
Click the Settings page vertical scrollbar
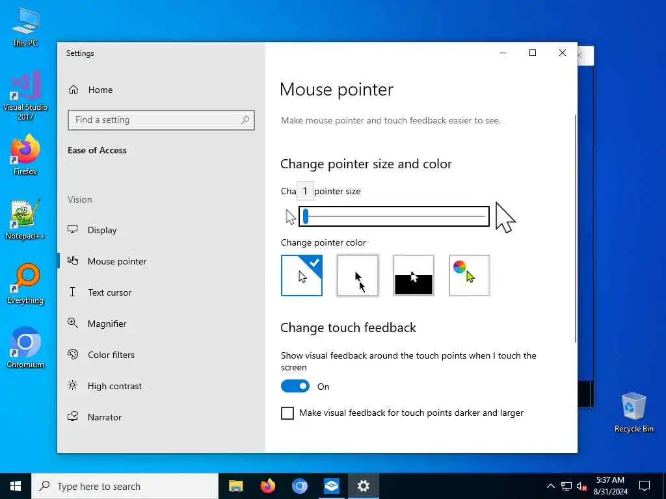(x=576, y=228)
